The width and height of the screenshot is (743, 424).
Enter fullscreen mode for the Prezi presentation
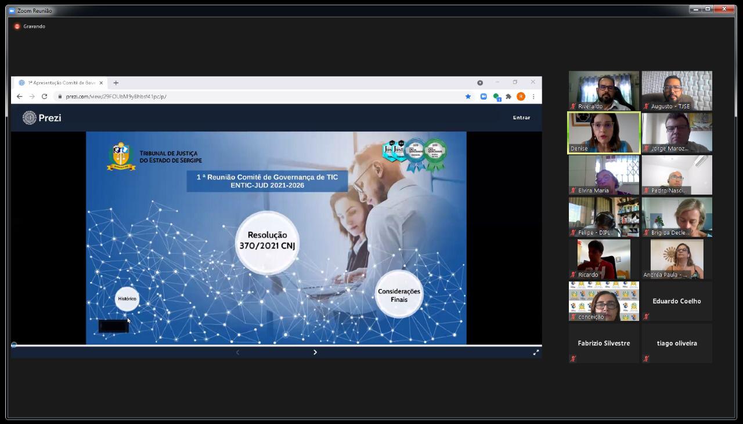(536, 352)
